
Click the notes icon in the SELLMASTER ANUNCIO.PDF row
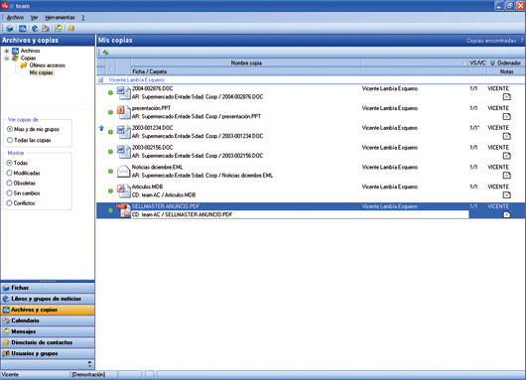coord(506,214)
